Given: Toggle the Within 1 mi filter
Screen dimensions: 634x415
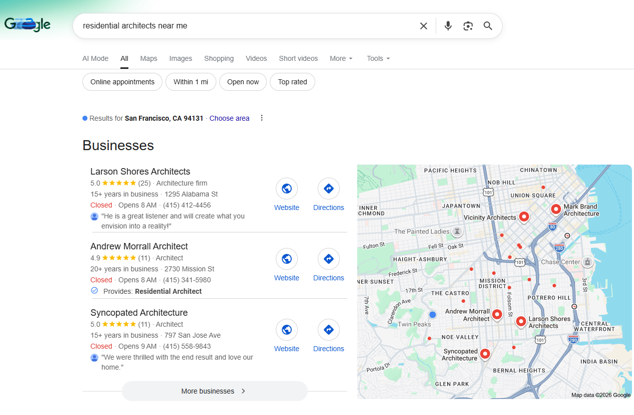Looking at the screenshot, I should point(190,82).
